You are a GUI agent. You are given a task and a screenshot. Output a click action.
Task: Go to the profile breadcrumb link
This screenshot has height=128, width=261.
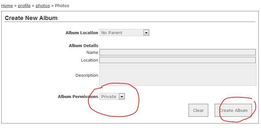(x=24, y=6)
